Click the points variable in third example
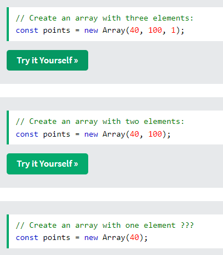 coord(57,238)
